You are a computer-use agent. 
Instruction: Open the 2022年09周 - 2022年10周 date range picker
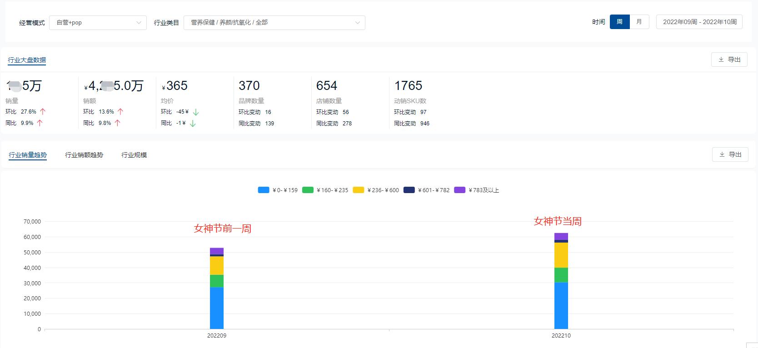point(699,22)
